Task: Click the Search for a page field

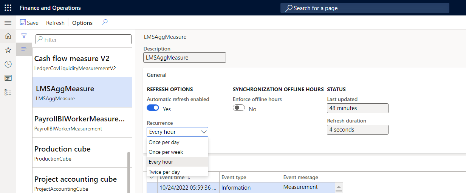Action: pos(365,8)
